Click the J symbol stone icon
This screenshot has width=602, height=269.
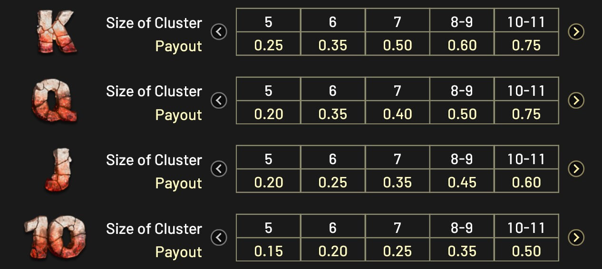pyautogui.click(x=59, y=169)
